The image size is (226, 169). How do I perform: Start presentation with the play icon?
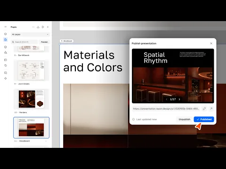tap(43, 27)
